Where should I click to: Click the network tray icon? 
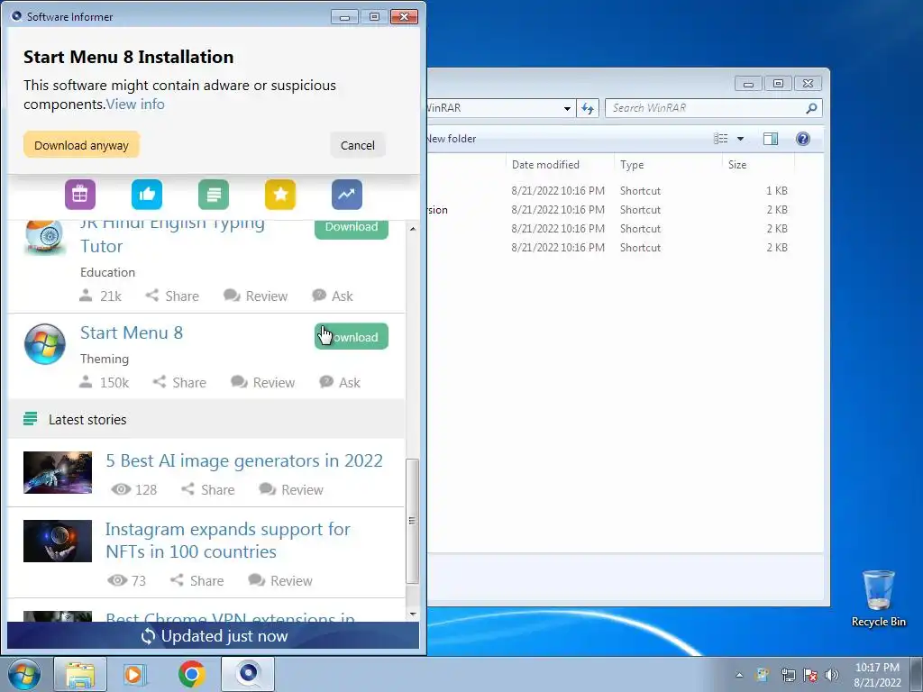tap(788, 675)
